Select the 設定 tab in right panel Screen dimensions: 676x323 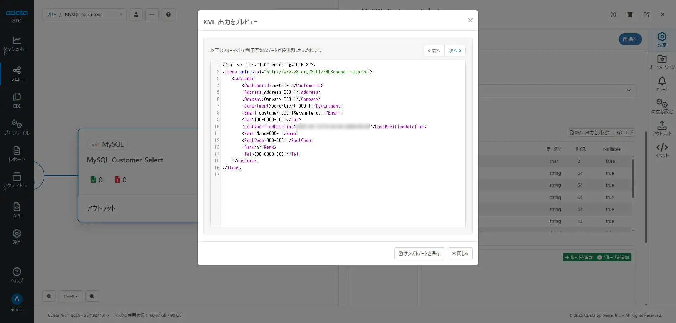click(x=662, y=40)
